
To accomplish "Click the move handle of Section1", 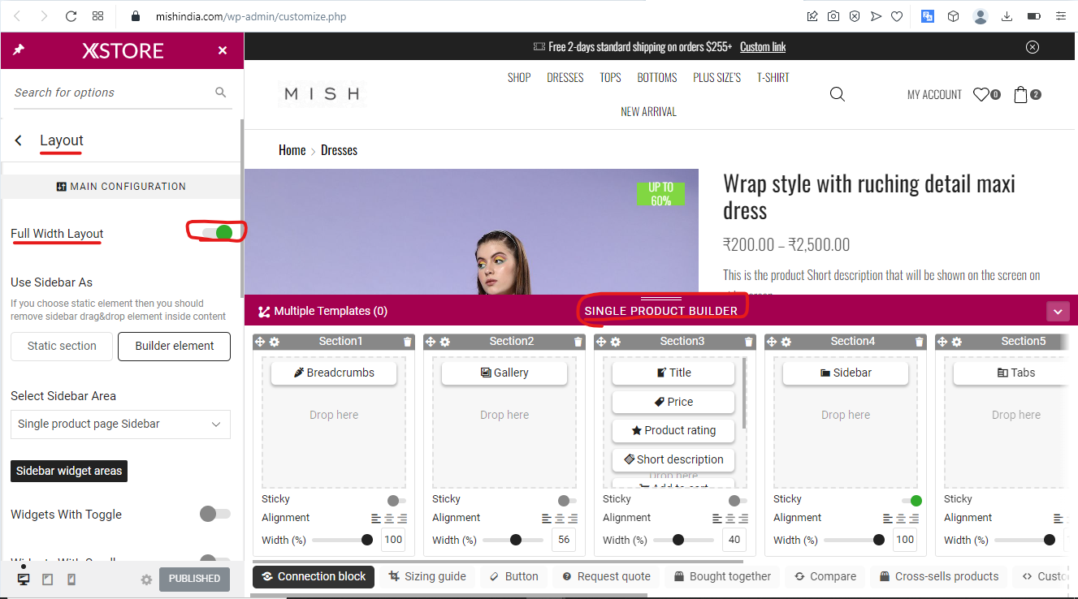I will coord(261,342).
